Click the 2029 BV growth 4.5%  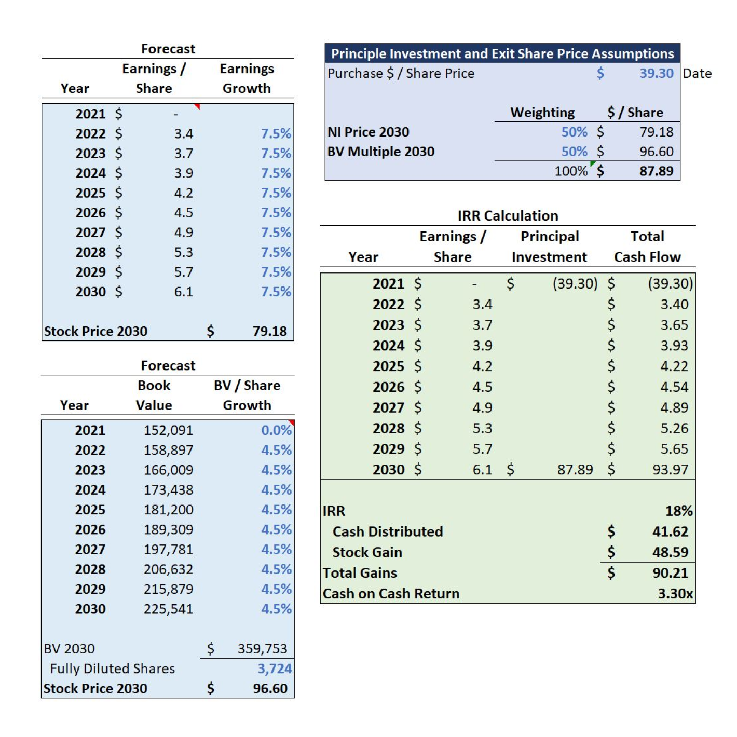click(276, 590)
